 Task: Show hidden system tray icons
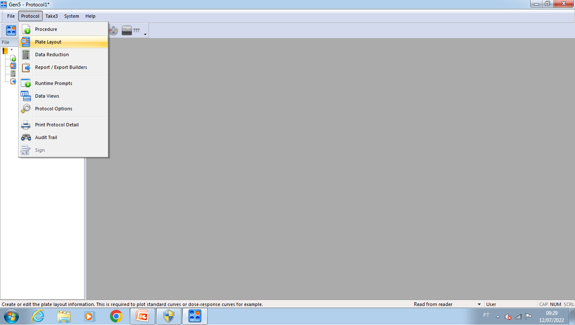point(497,317)
